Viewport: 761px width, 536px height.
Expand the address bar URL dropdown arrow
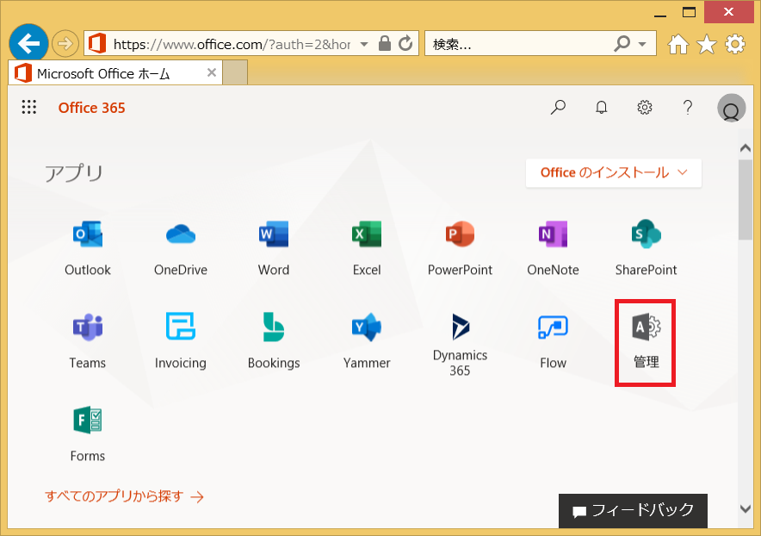[364, 44]
